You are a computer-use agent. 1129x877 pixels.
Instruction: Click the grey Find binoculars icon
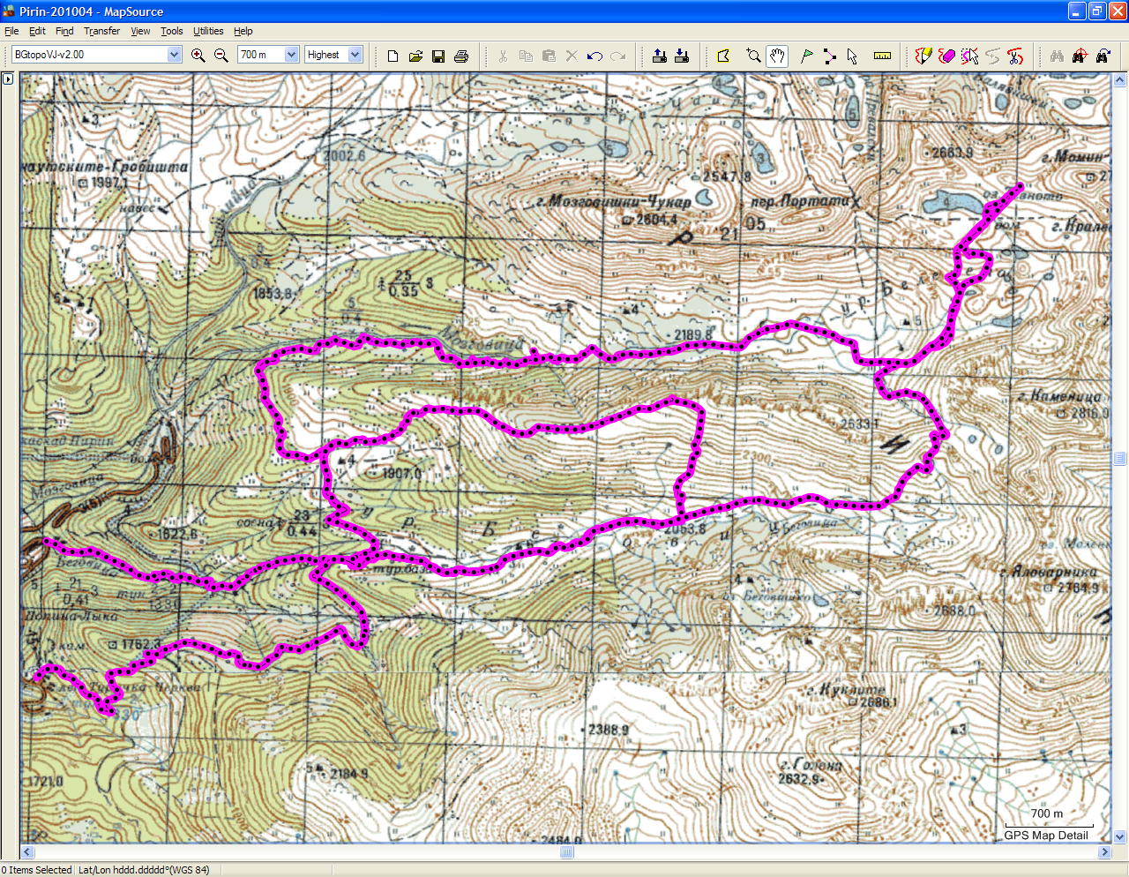(x=1057, y=56)
